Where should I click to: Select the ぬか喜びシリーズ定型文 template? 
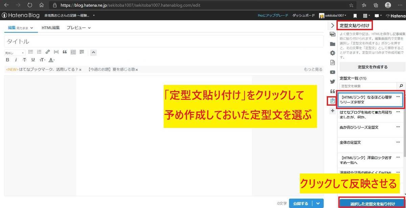359,128
